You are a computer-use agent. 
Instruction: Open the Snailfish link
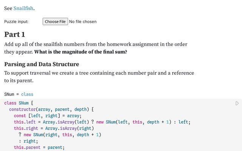tap(23, 8)
